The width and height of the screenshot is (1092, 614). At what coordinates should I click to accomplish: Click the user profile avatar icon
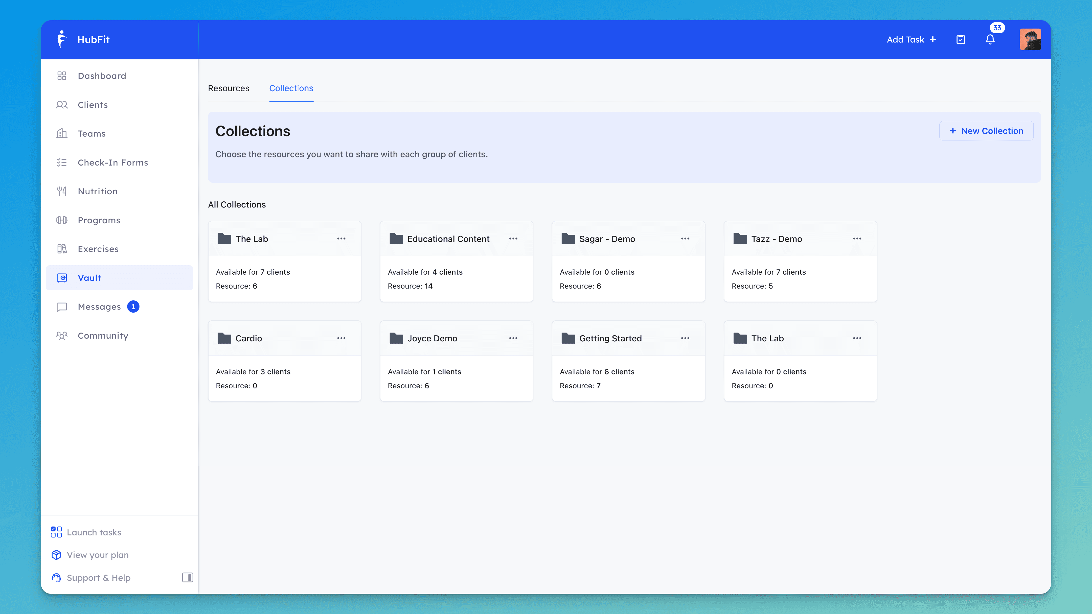pyautogui.click(x=1031, y=39)
